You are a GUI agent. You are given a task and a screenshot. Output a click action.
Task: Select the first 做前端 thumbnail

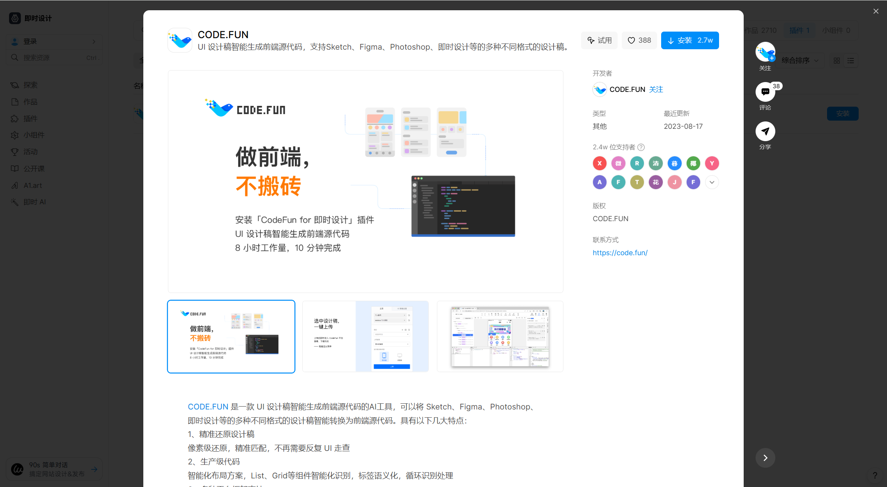(x=231, y=336)
